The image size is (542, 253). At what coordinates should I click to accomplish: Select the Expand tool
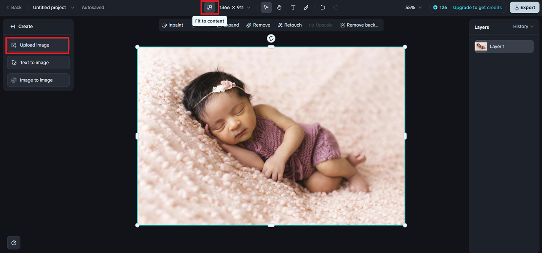pyautogui.click(x=228, y=25)
